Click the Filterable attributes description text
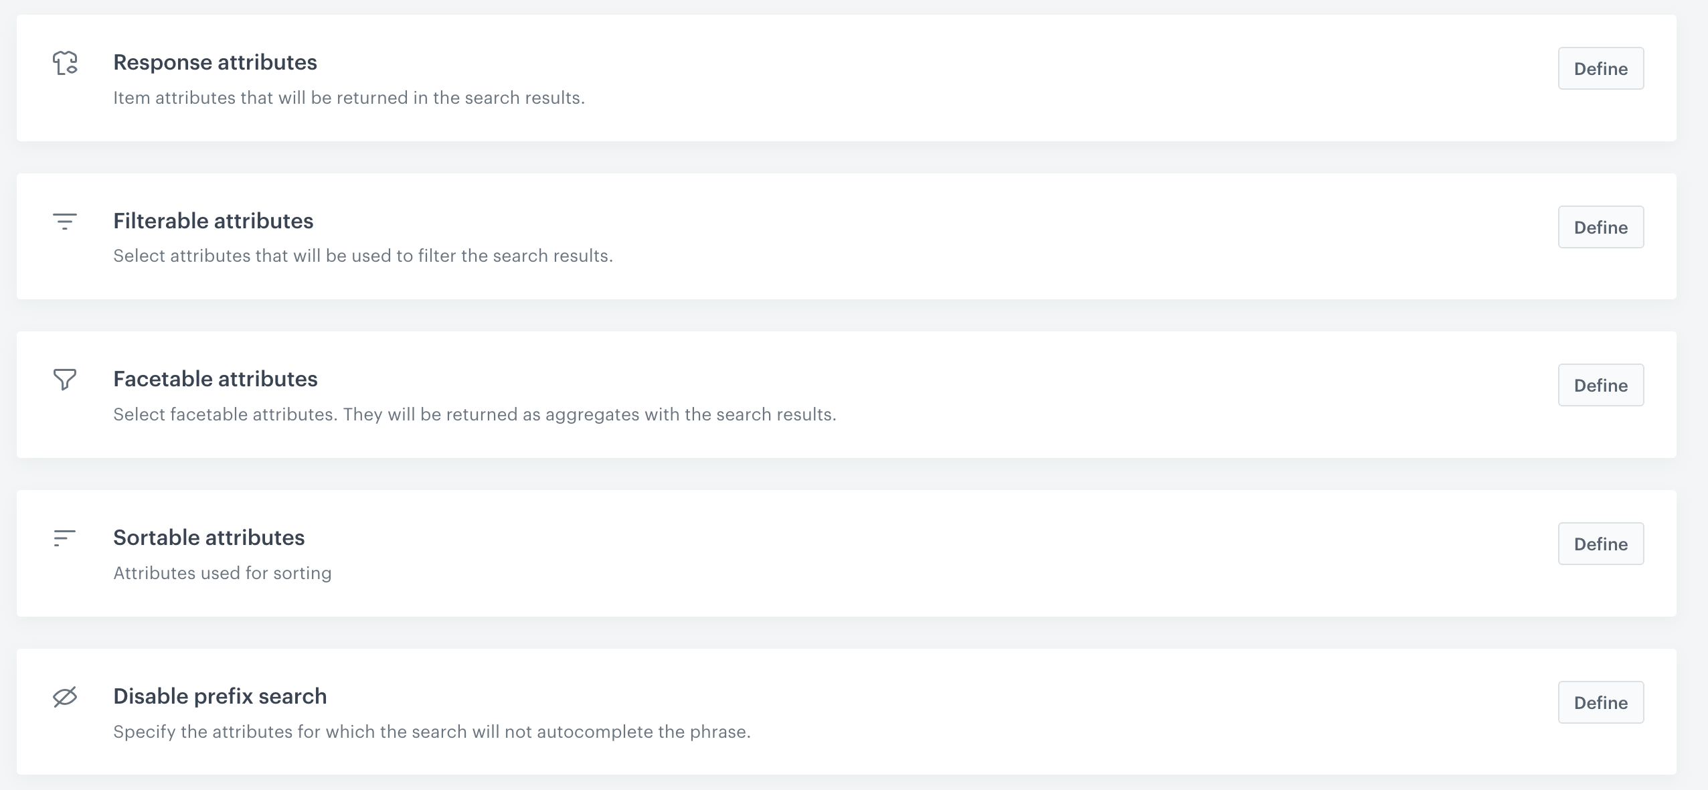 [x=363, y=256]
